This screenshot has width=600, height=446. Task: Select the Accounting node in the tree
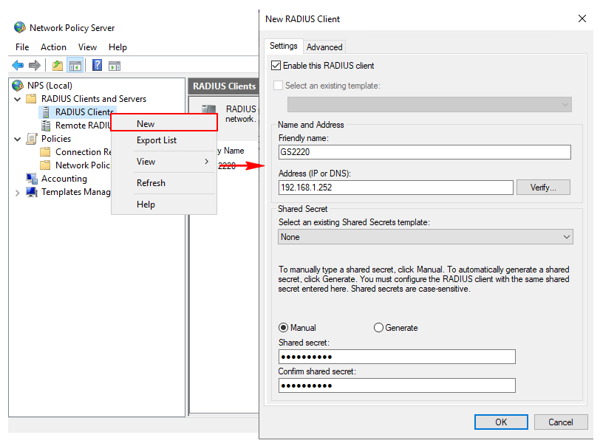64,179
